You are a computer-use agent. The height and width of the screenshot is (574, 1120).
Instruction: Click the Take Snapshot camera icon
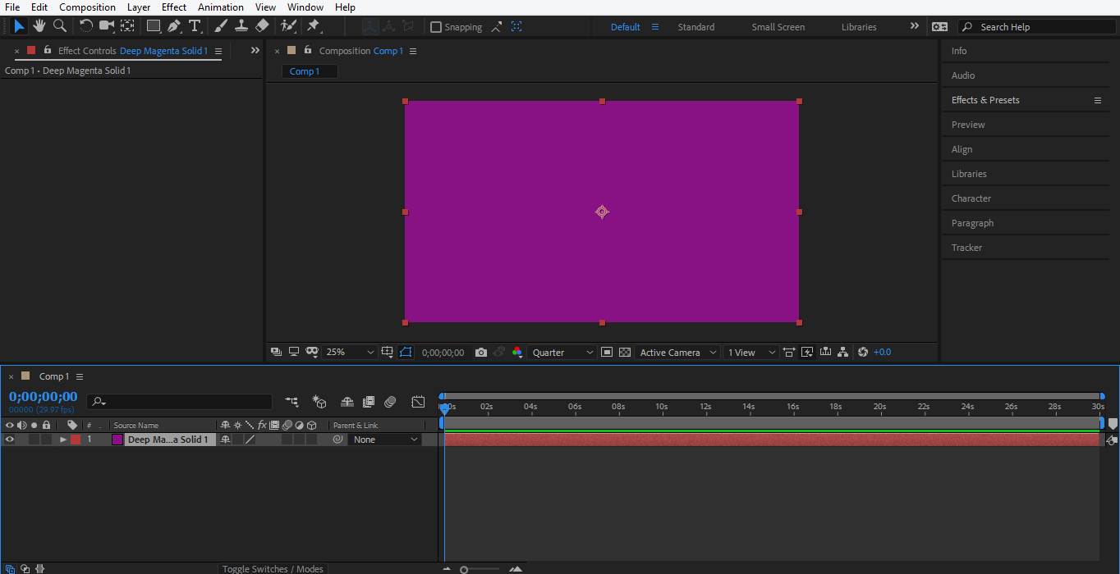point(481,353)
